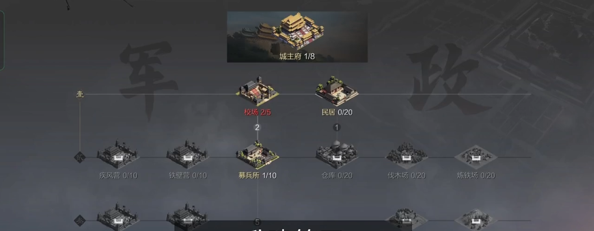Viewport: 594px width, 231px height.
Task: Click the 壹 tier-one row marker
Action: [x=80, y=94]
